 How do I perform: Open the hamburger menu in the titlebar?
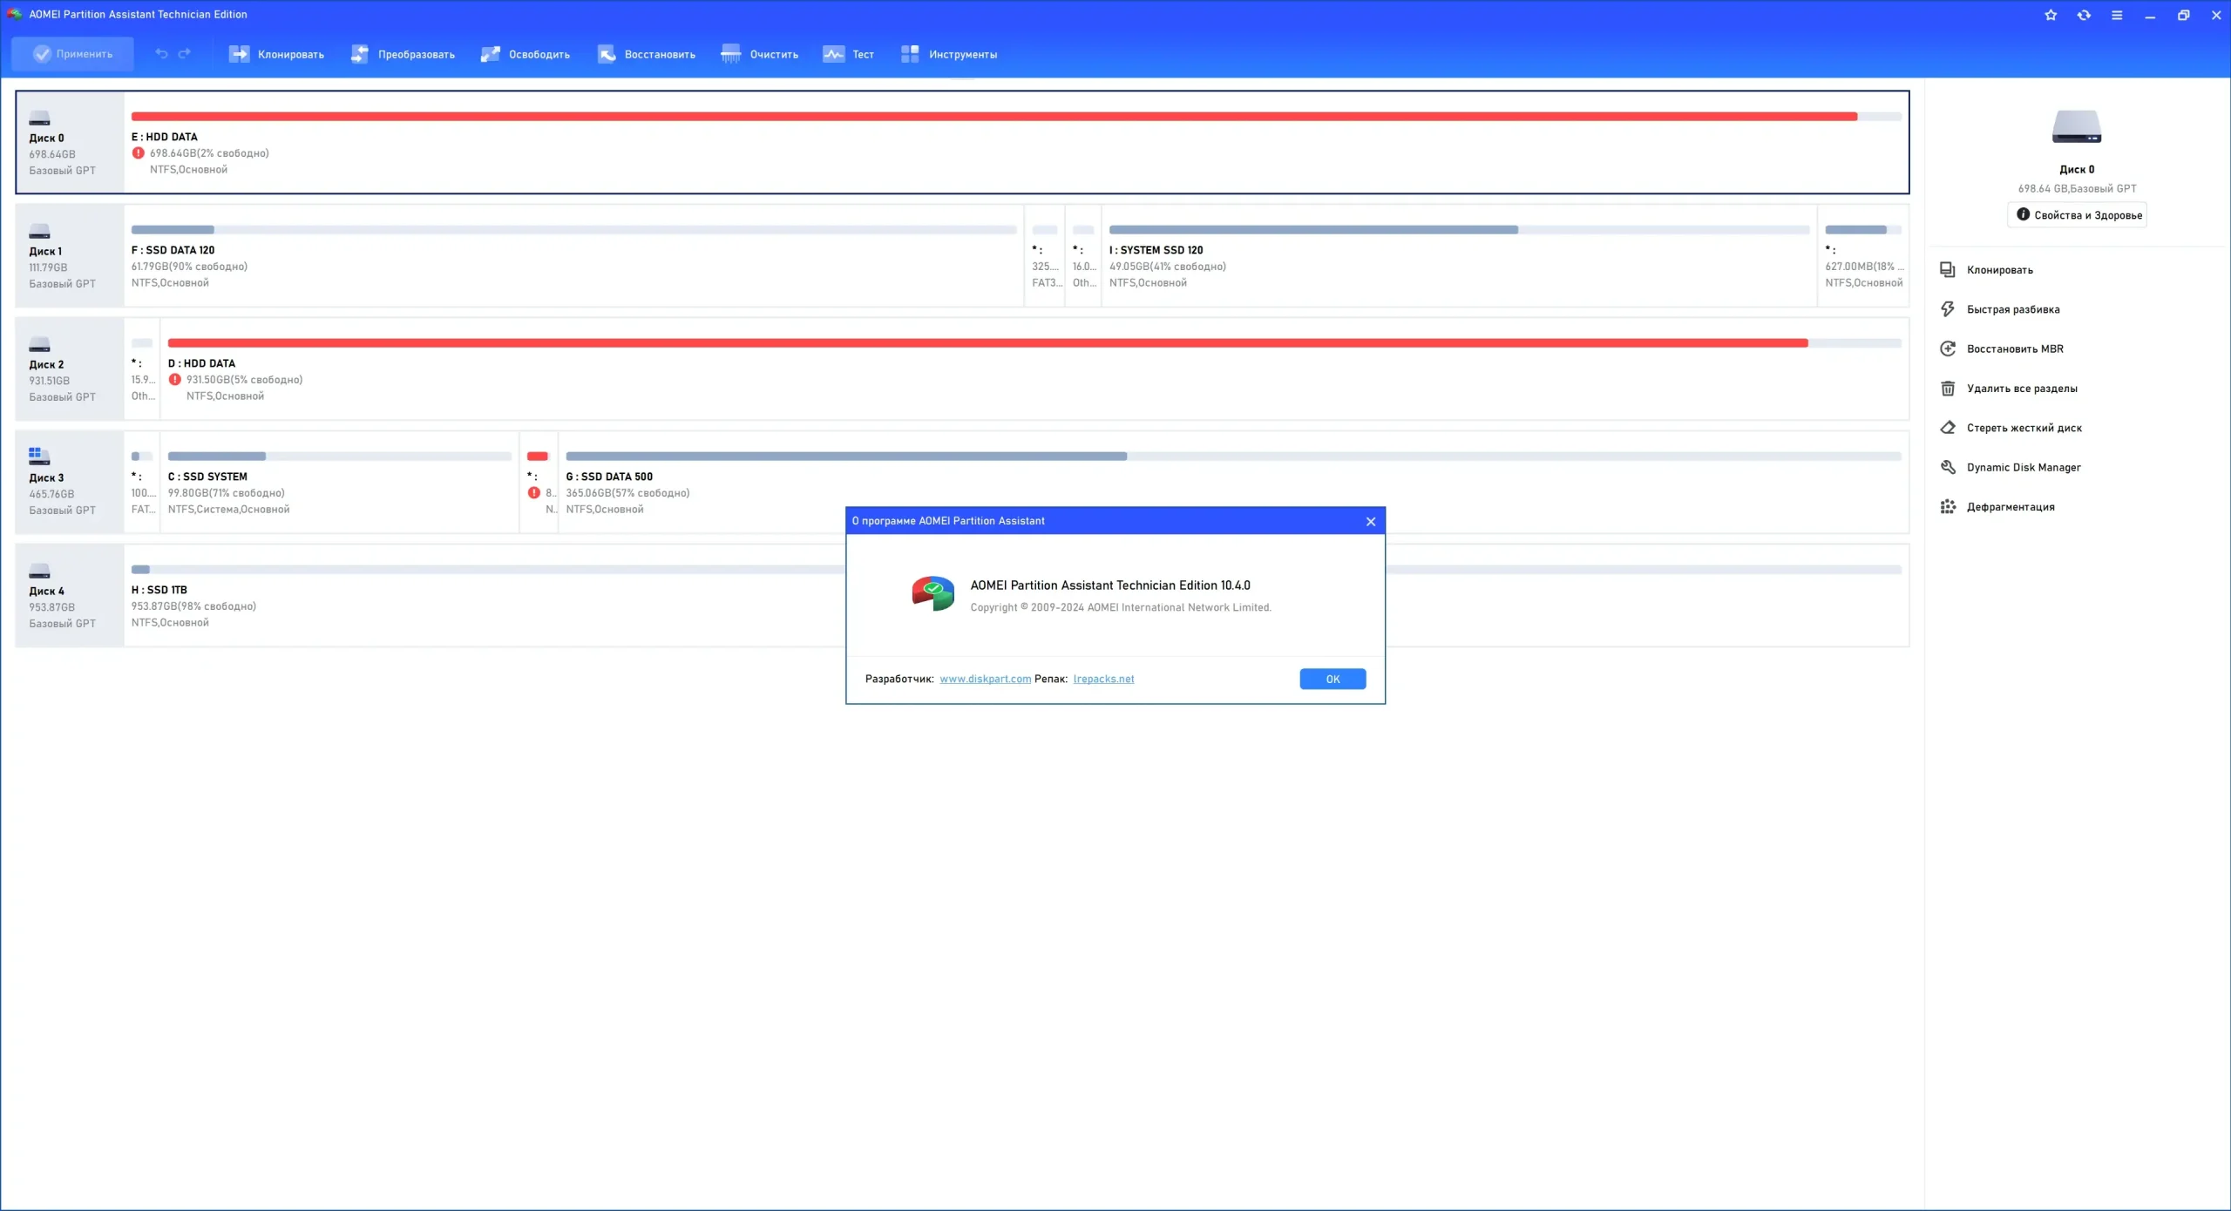click(x=2117, y=14)
